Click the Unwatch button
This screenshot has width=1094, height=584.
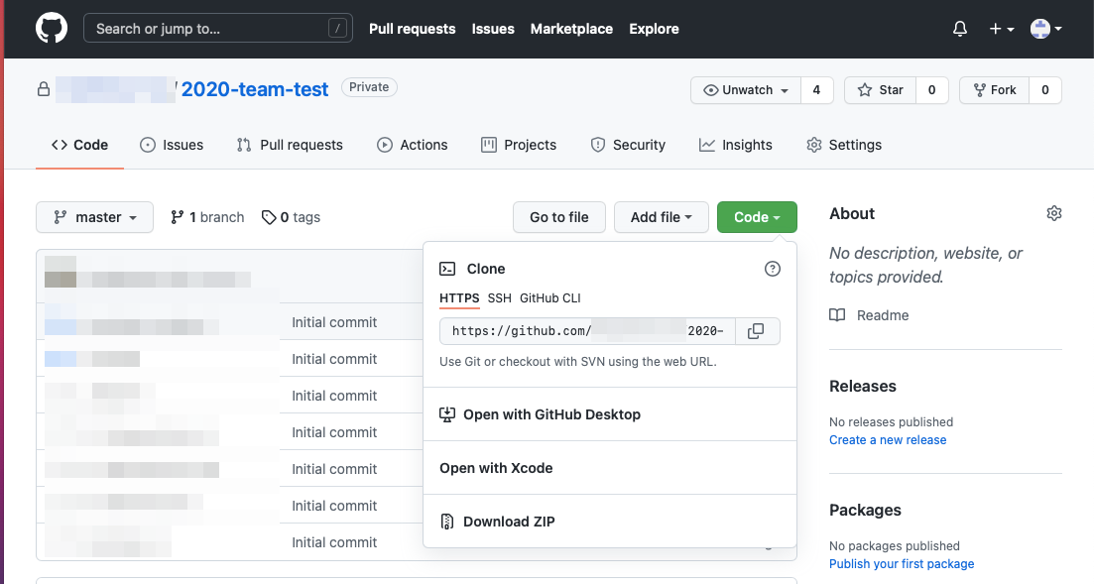point(746,90)
